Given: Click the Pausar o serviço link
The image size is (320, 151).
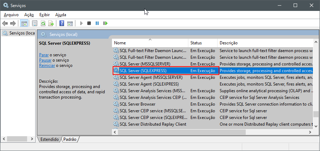Looking at the screenshot, I should (x=45, y=60).
